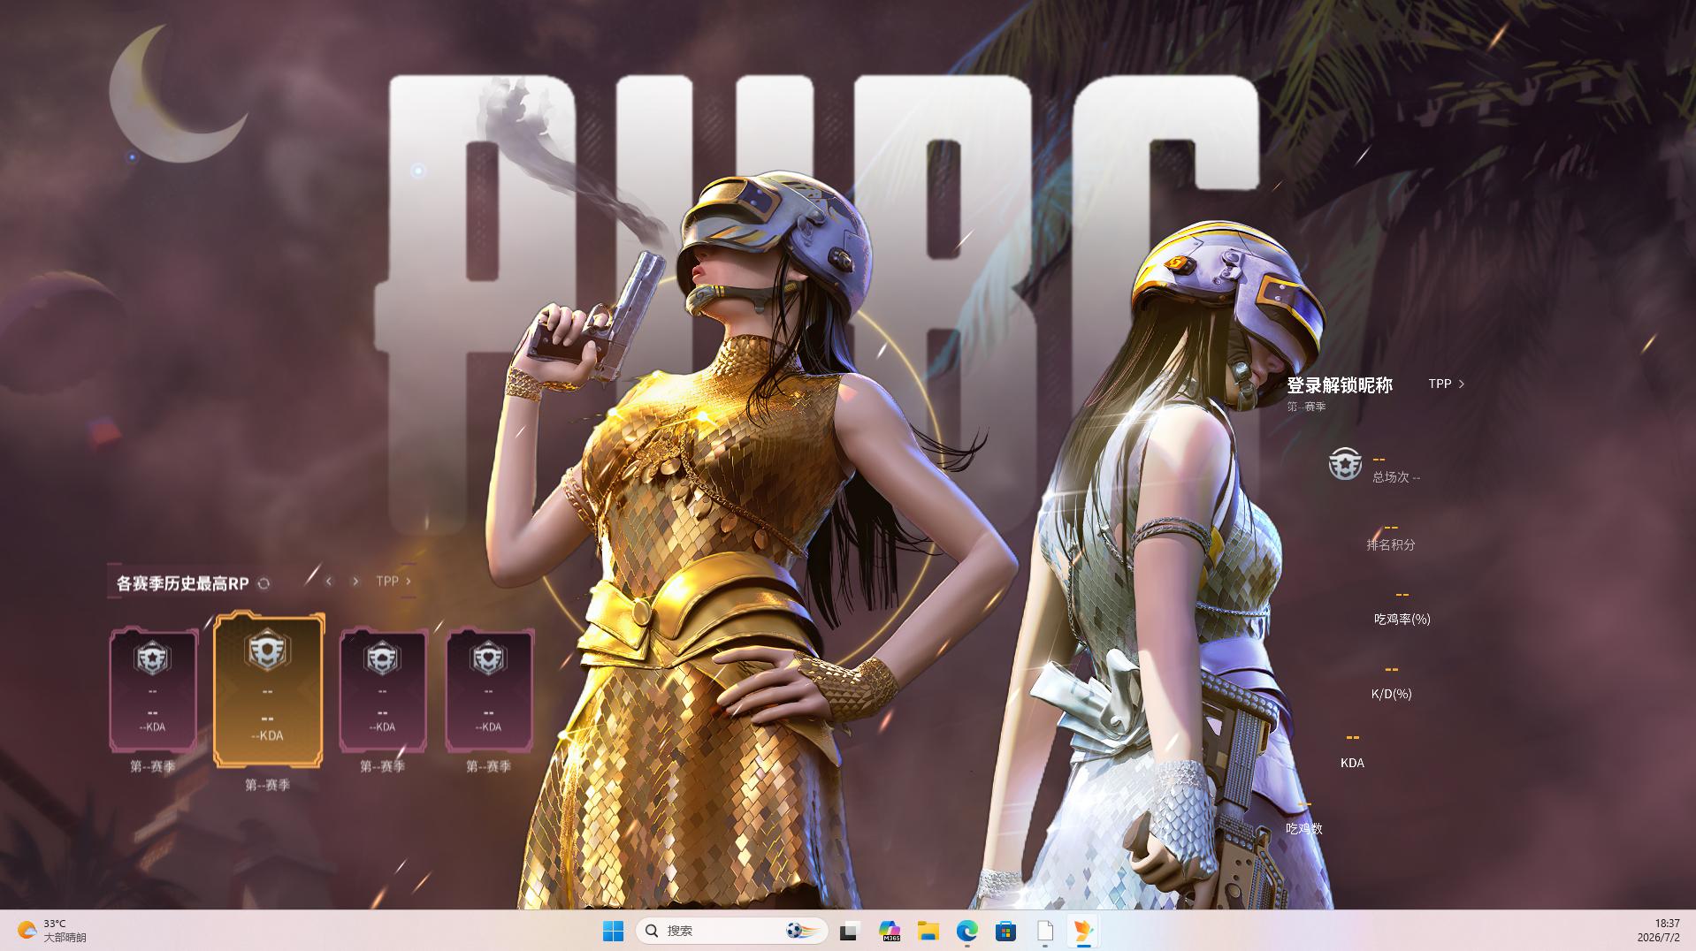Open the Windows Start menu
Image resolution: width=1696 pixels, height=951 pixels.
pos(613,931)
